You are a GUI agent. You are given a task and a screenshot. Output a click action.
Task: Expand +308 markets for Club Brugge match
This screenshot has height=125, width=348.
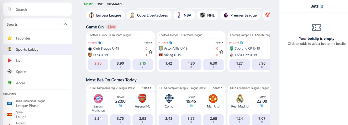148,43
